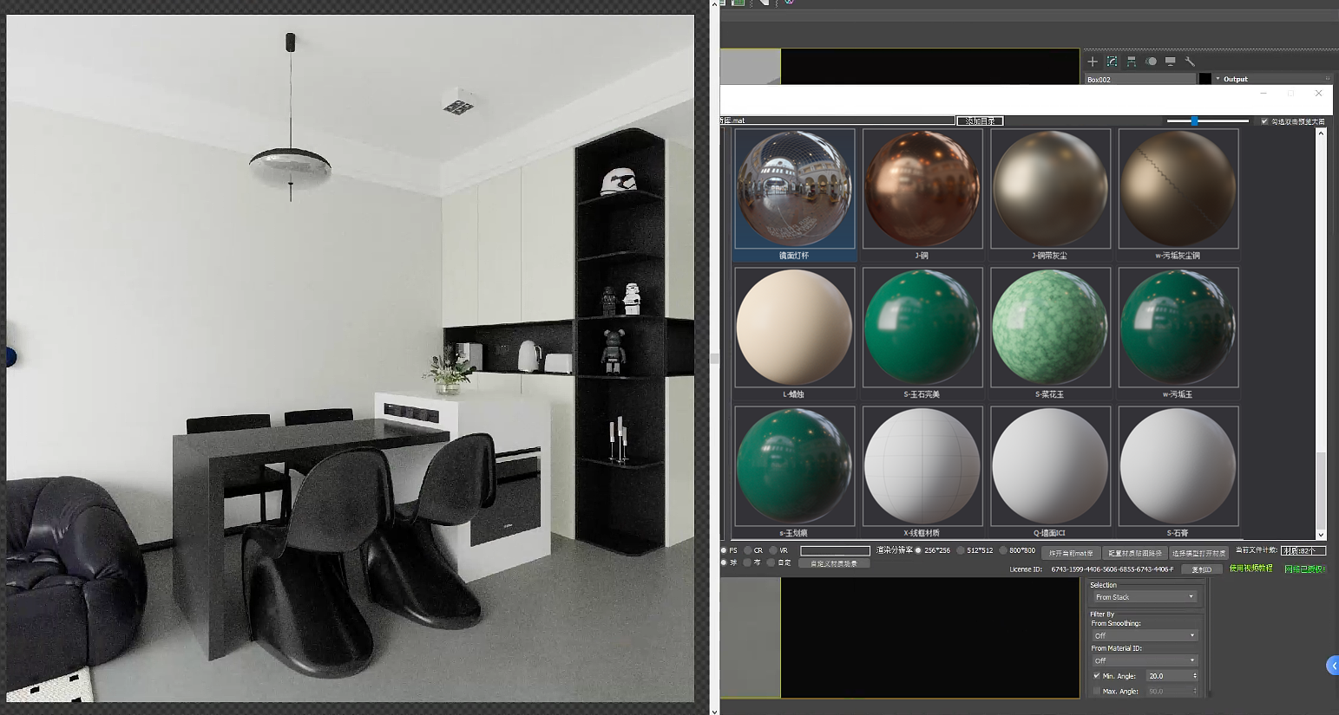Open the Utilities wrench icon
Screen dimensions: 1339x715
(x=1190, y=62)
